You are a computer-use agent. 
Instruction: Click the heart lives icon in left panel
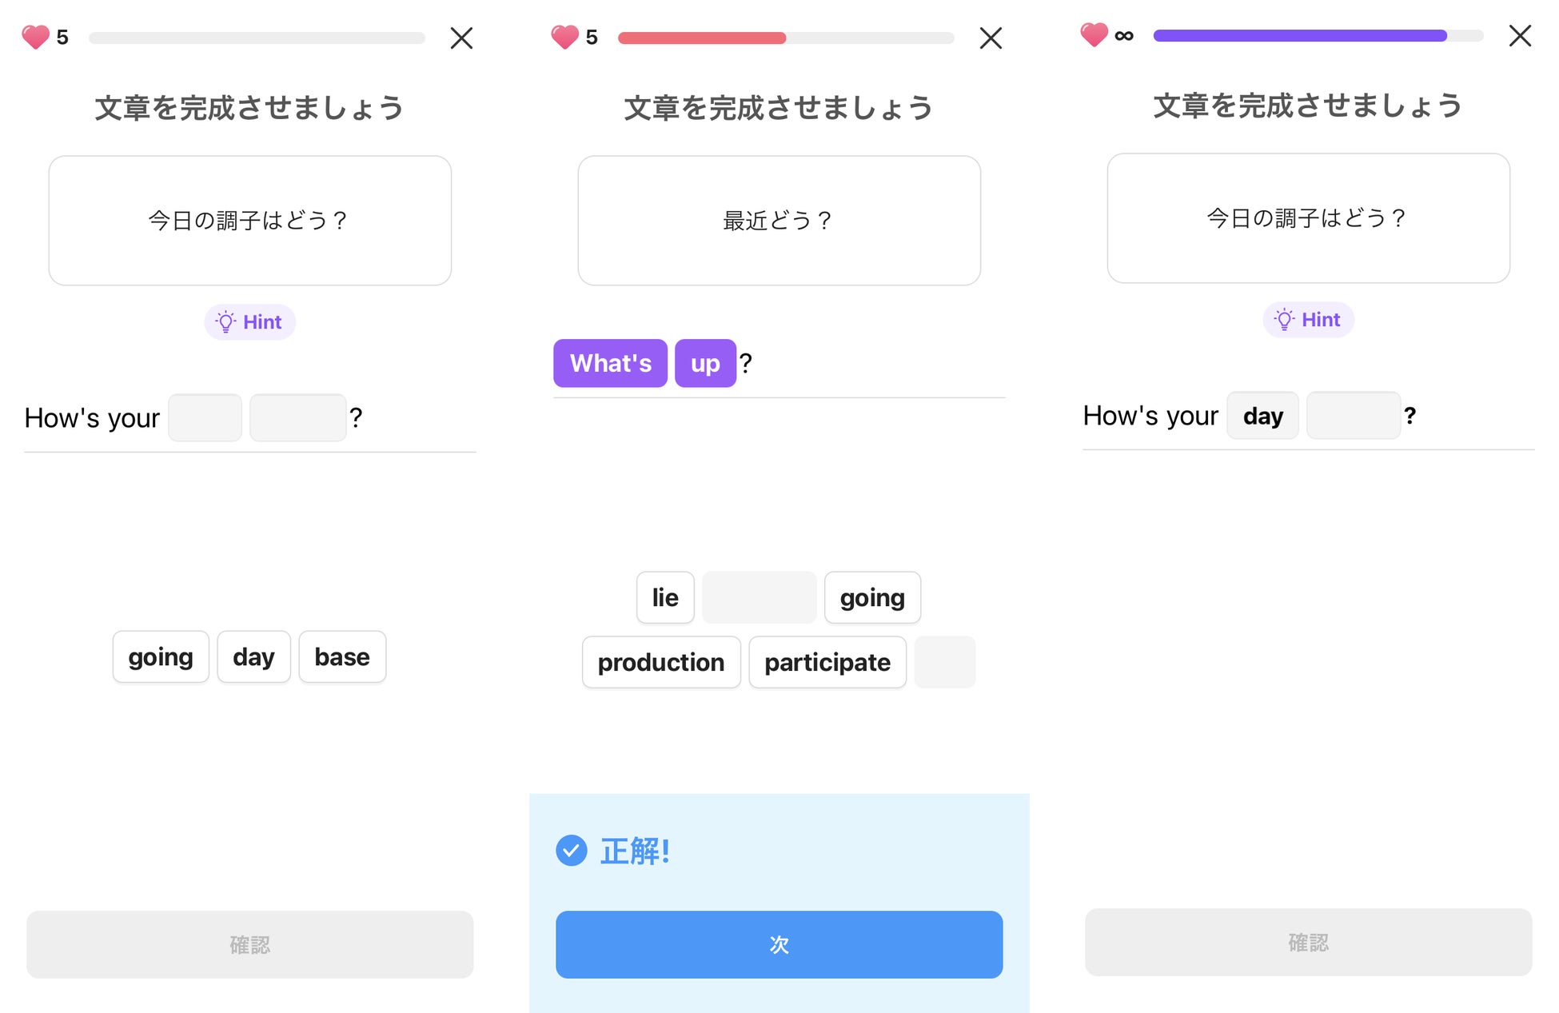coord(35,37)
